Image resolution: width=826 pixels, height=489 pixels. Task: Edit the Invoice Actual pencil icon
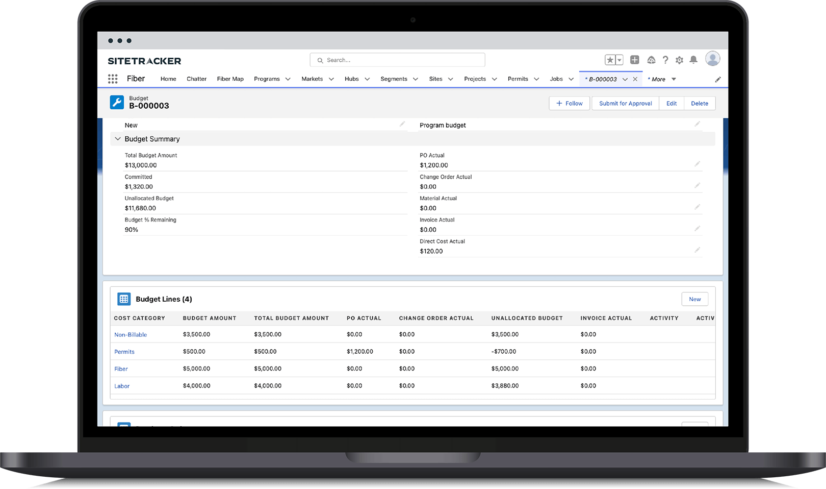[x=697, y=228]
